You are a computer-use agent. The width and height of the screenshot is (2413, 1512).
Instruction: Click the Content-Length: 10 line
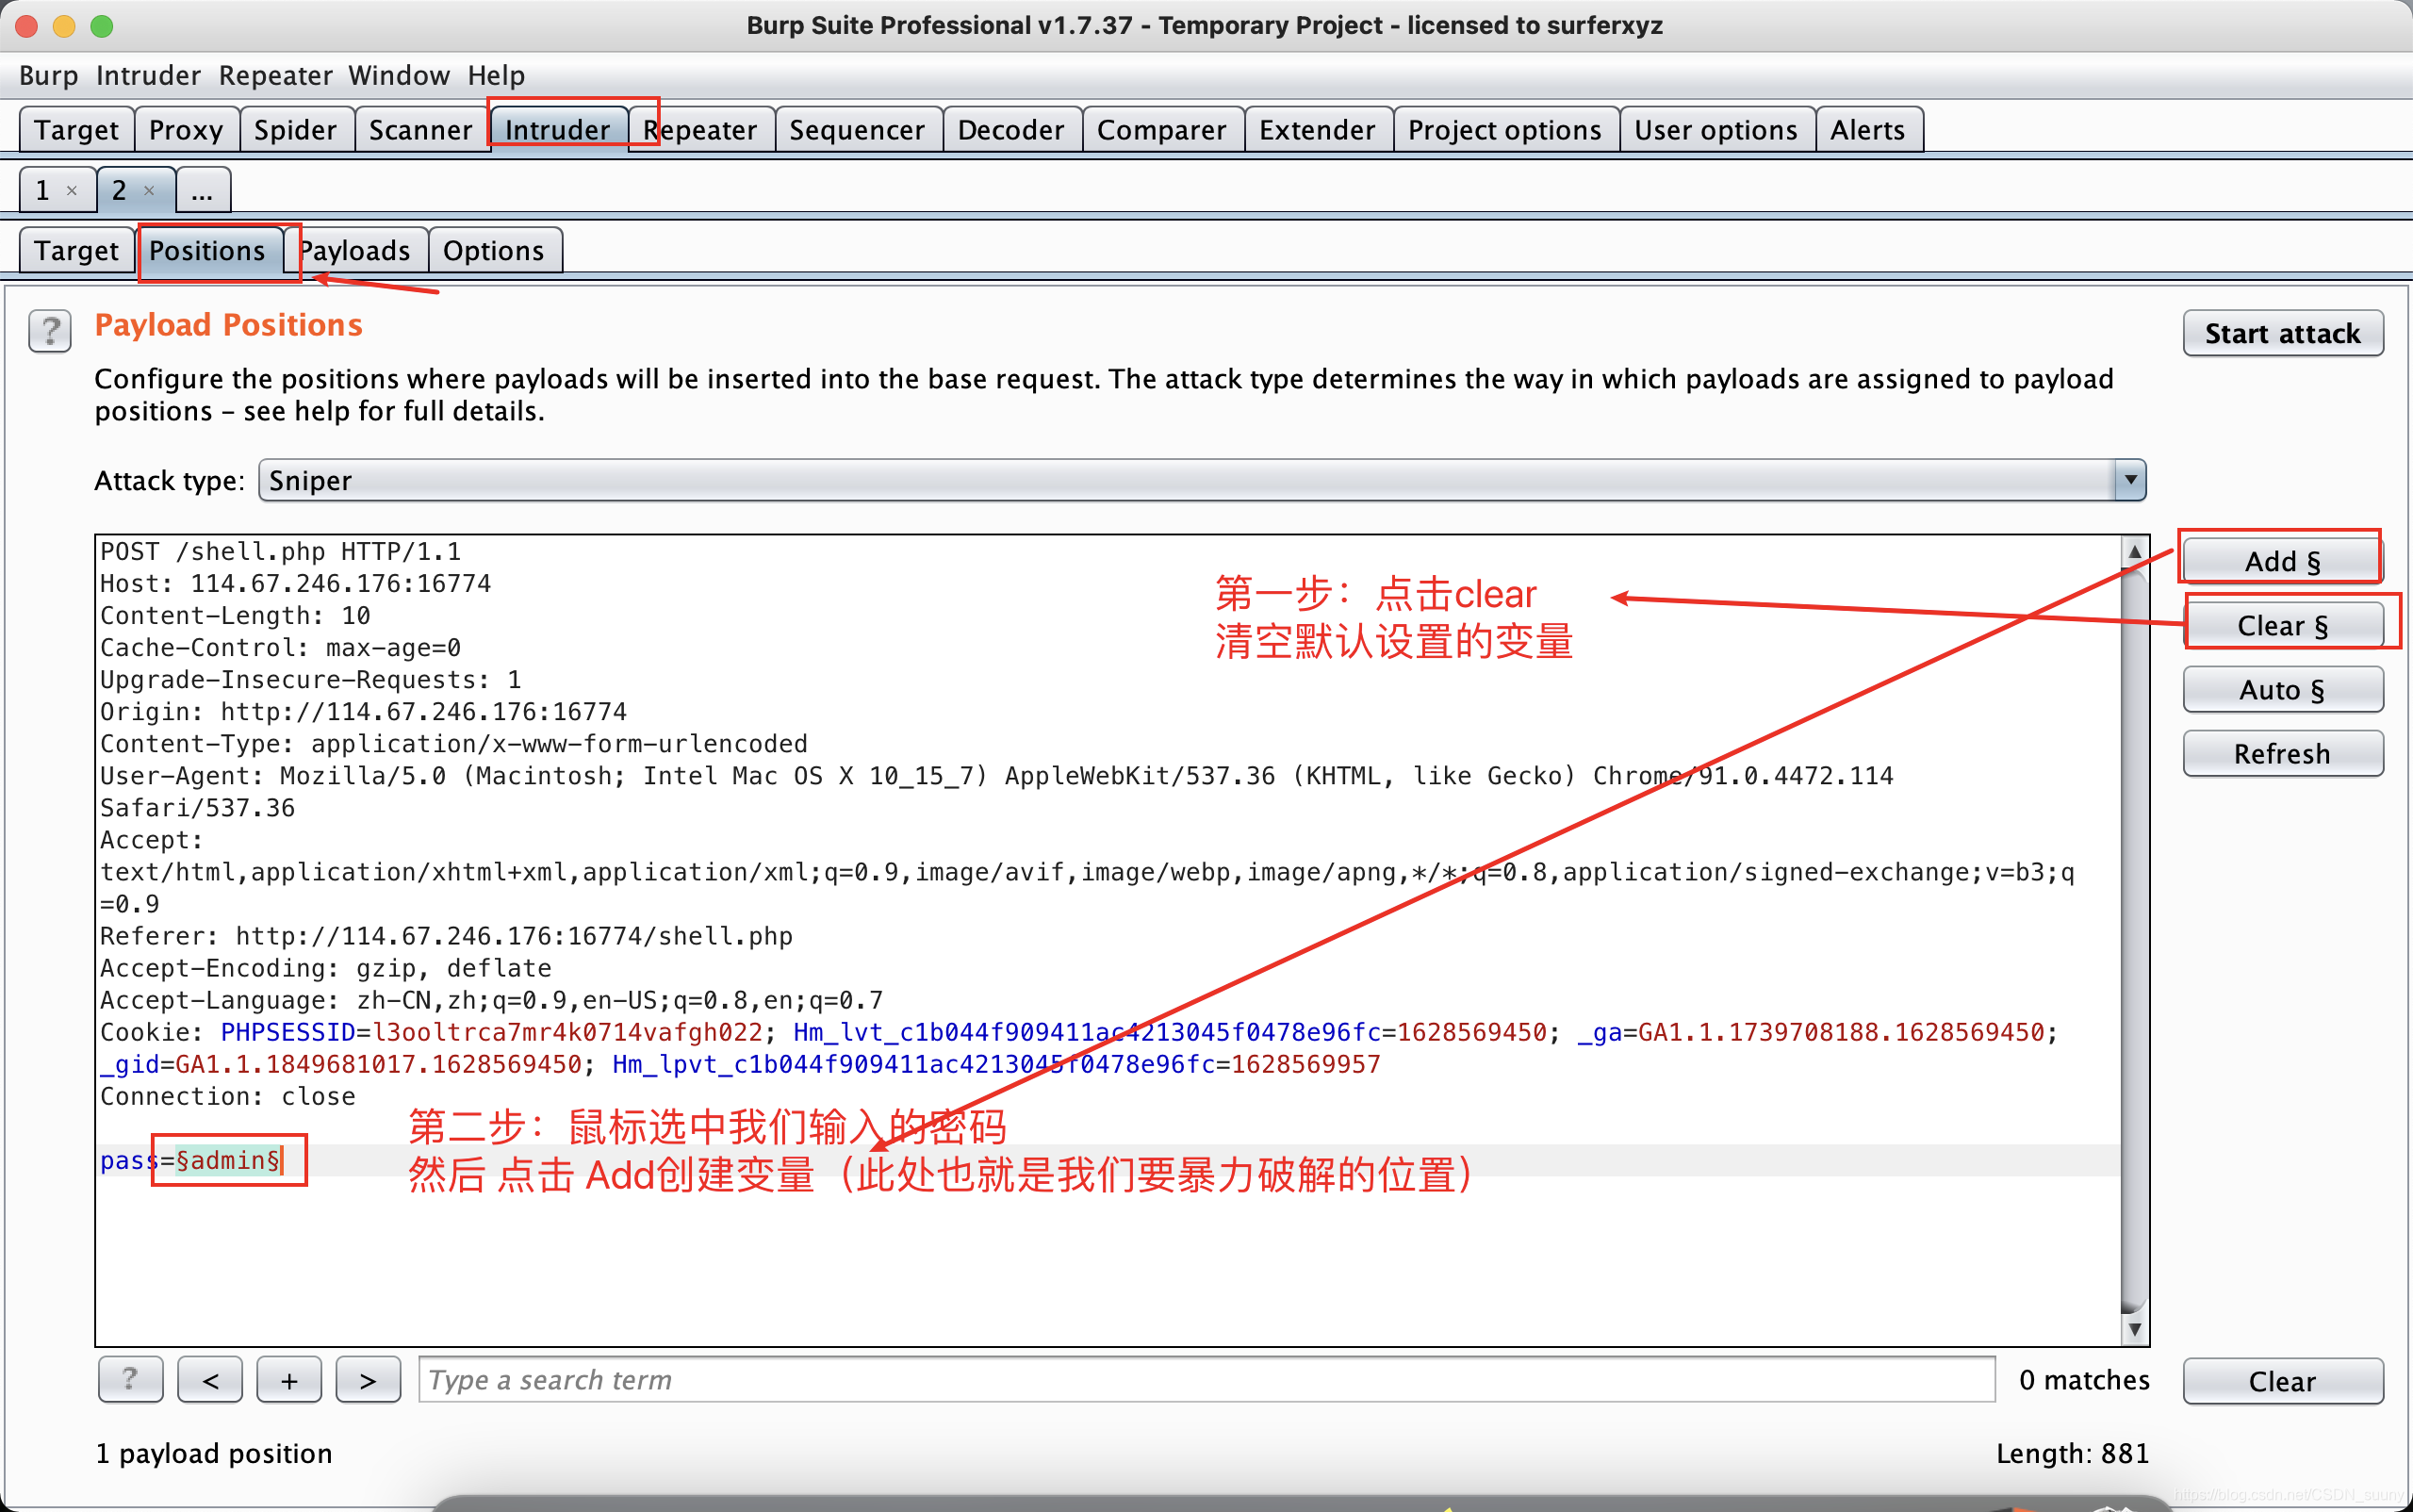(x=235, y=616)
